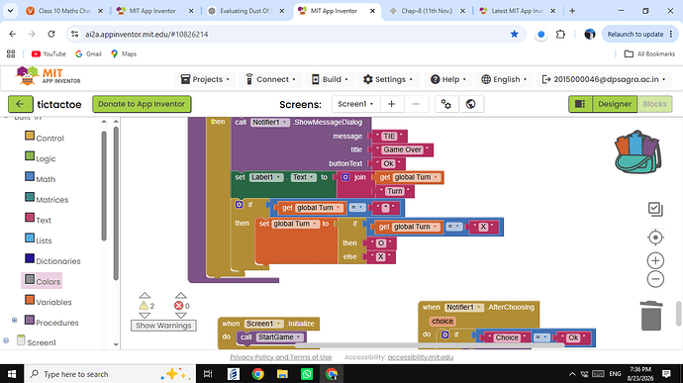The image size is (683, 383).
Task: Open the Text blocks drawer
Action: point(39,220)
